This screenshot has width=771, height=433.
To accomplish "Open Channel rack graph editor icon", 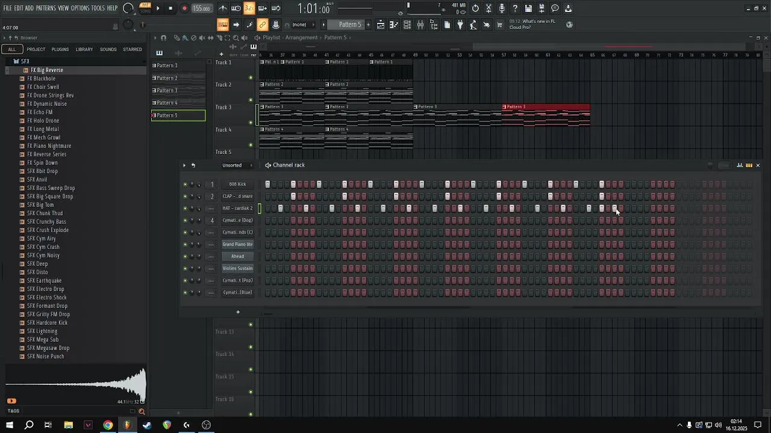I will coord(740,165).
